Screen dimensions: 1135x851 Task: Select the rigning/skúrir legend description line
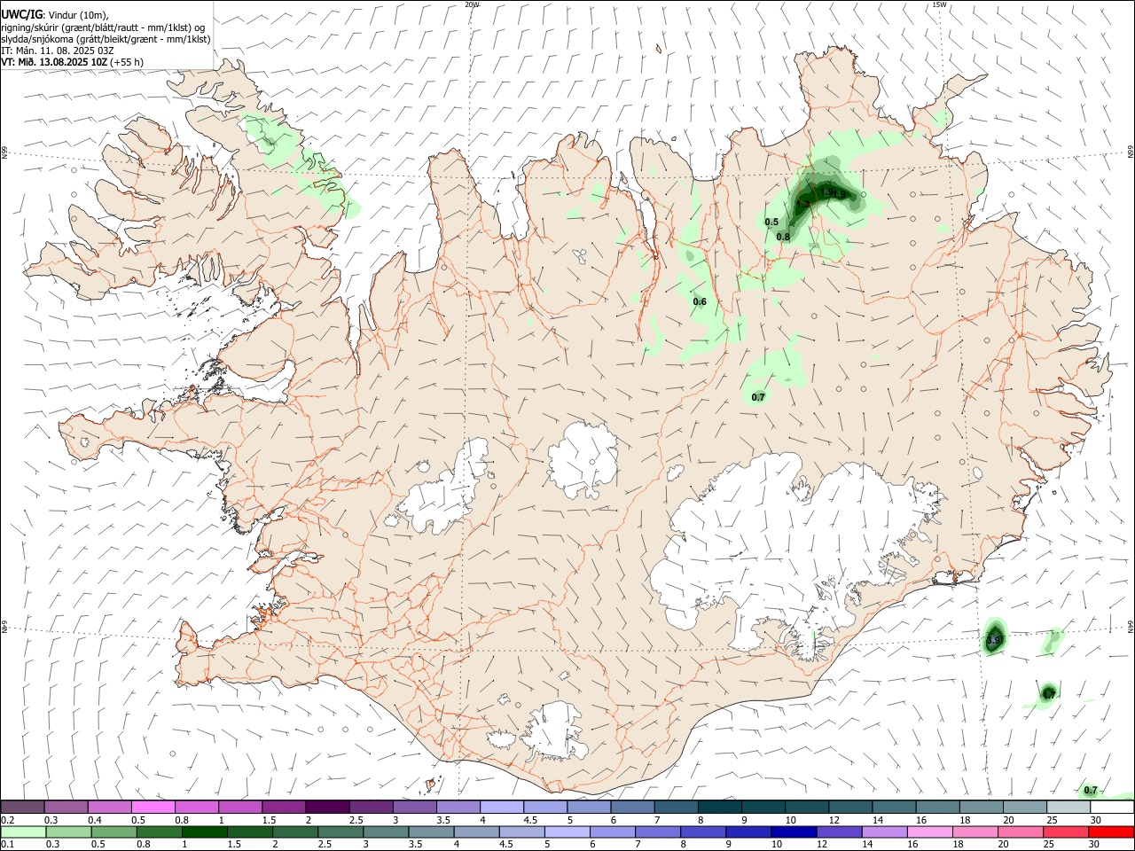click(x=104, y=27)
